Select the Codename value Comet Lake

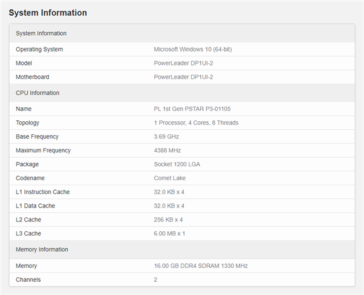tap(171, 178)
